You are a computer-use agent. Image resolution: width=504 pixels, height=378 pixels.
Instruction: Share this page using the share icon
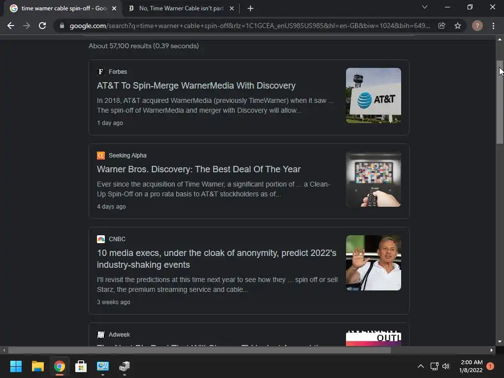click(441, 26)
